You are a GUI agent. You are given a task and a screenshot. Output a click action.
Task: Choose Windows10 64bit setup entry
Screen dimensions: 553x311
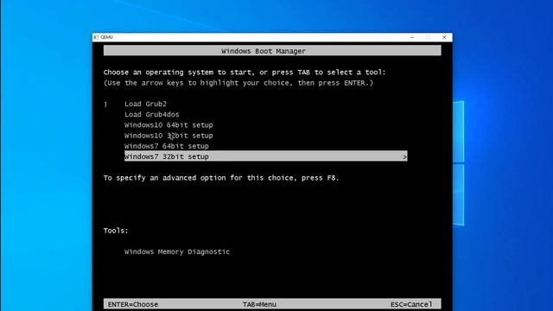[x=168, y=125]
